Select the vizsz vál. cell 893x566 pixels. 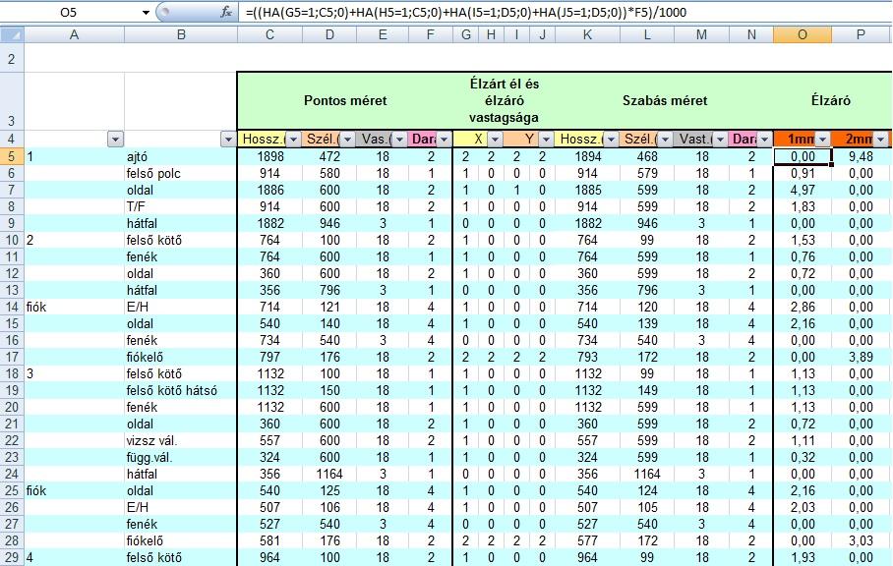click(x=181, y=441)
